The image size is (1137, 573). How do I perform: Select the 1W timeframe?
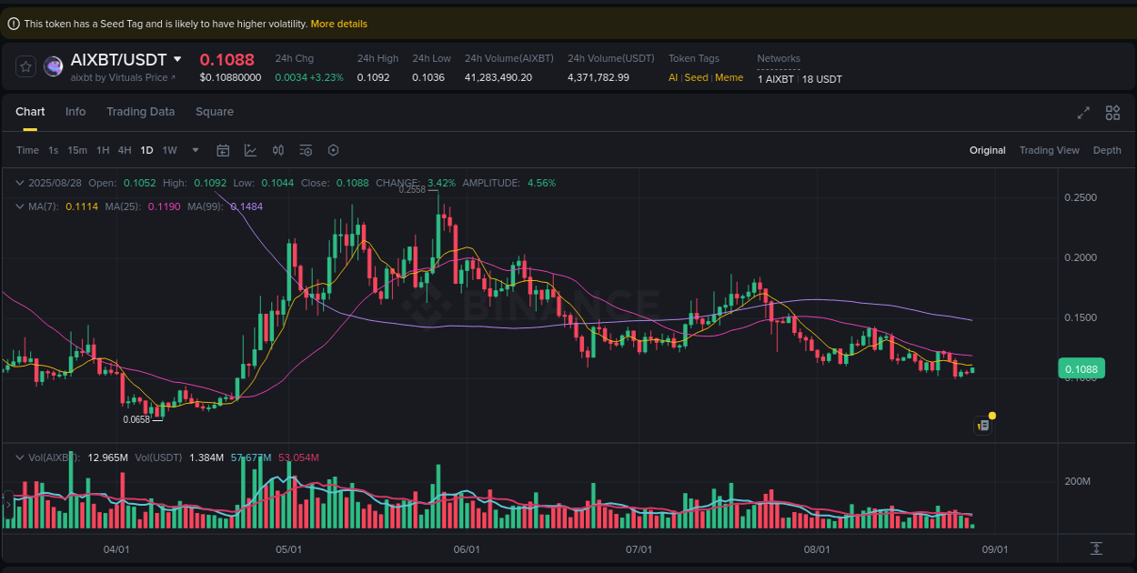click(169, 150)
